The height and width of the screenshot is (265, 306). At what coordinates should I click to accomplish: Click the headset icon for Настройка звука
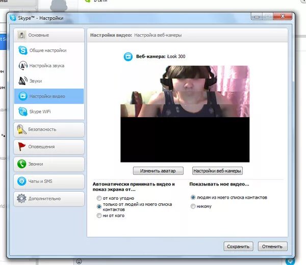click(x=23, y=66)
